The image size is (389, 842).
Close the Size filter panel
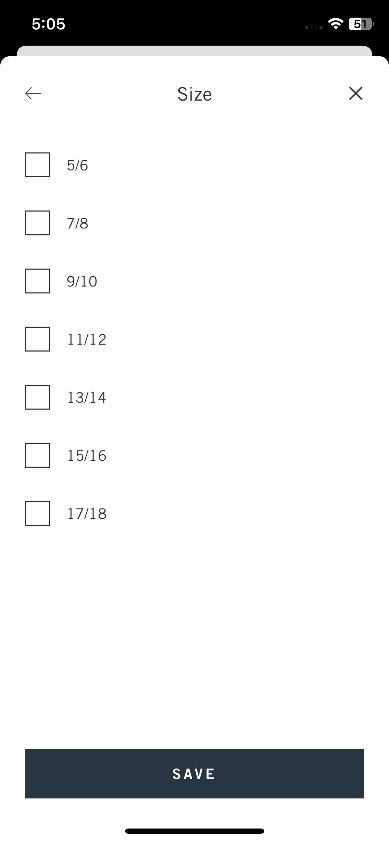(355, 93)
